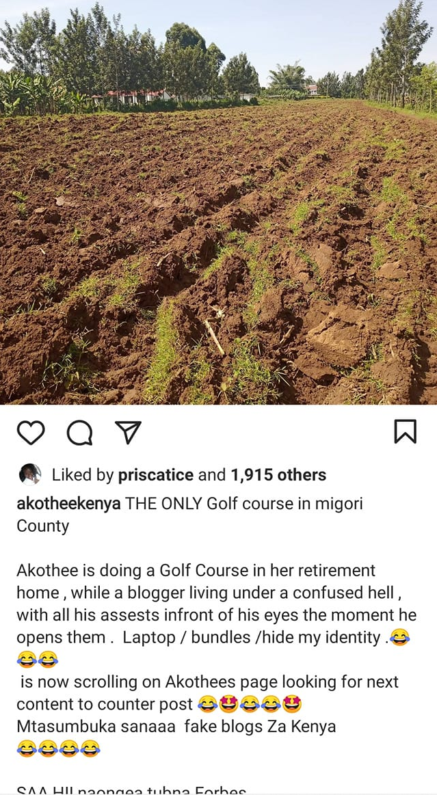Click the row of four laughing emojis

click(58, 749)
